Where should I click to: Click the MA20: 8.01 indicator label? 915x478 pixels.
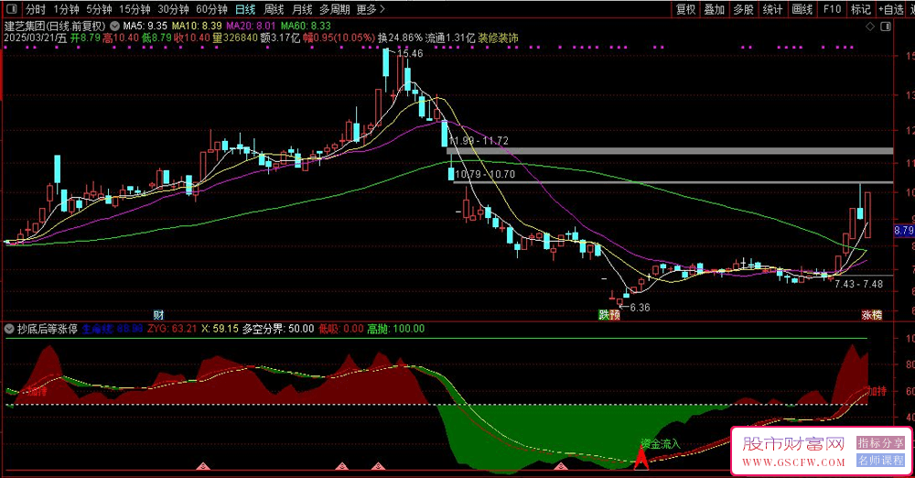251,27
